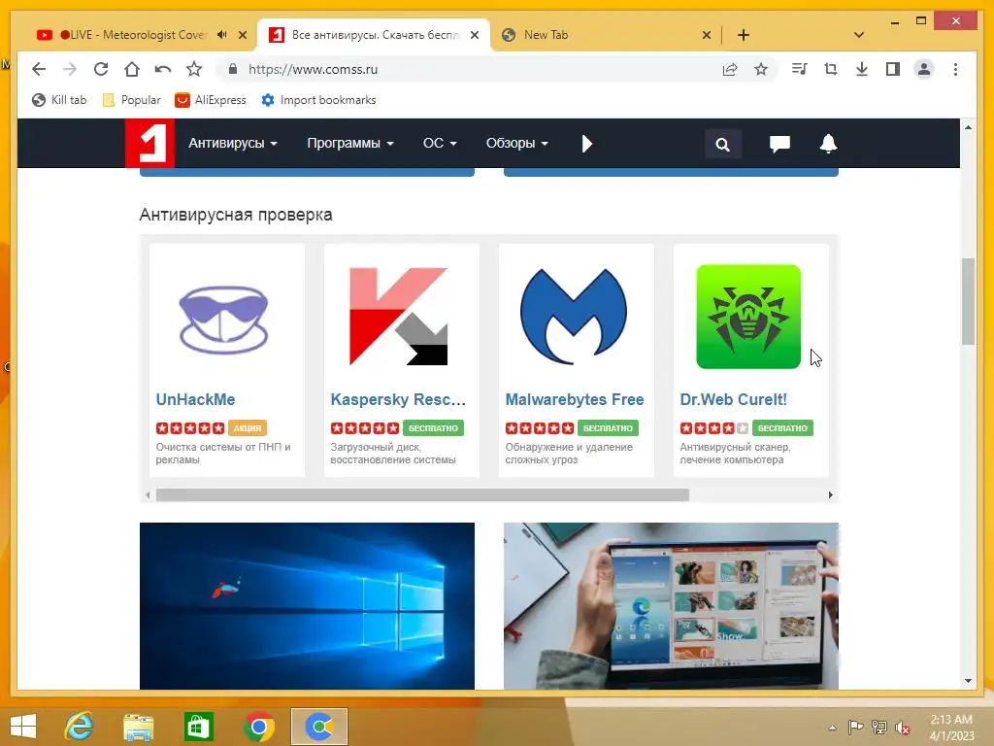994x746 pixels.
Task: Open the comments speech bubble icon
Action: [x=779, y=144]
